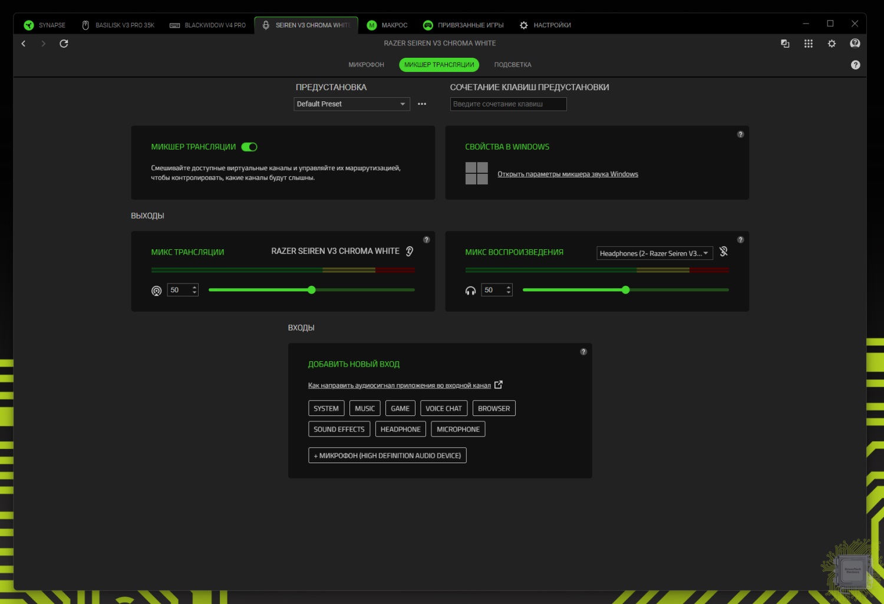Screen dimensions: 884x604
Task: Click the external link icon beside input guide
Action: pos(499,385)
